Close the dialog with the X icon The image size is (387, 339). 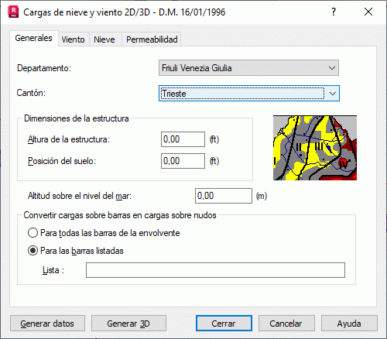[x=368, y=12]
